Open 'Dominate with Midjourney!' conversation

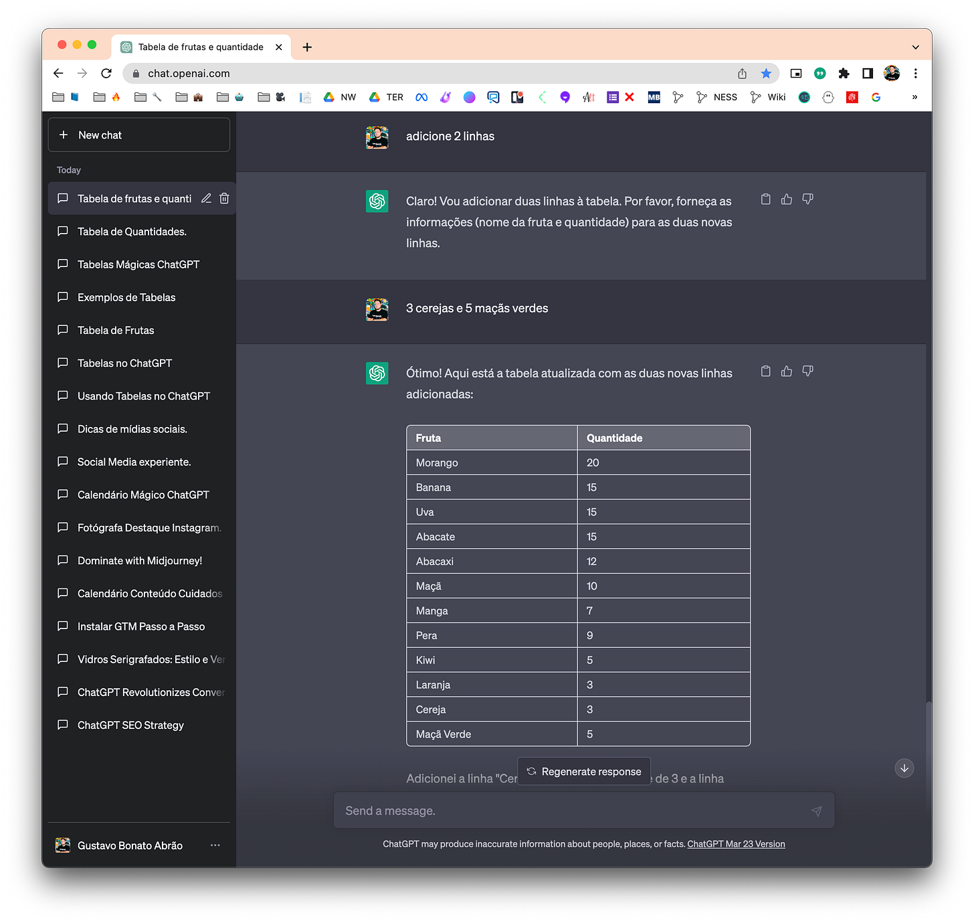coord(142,560)
